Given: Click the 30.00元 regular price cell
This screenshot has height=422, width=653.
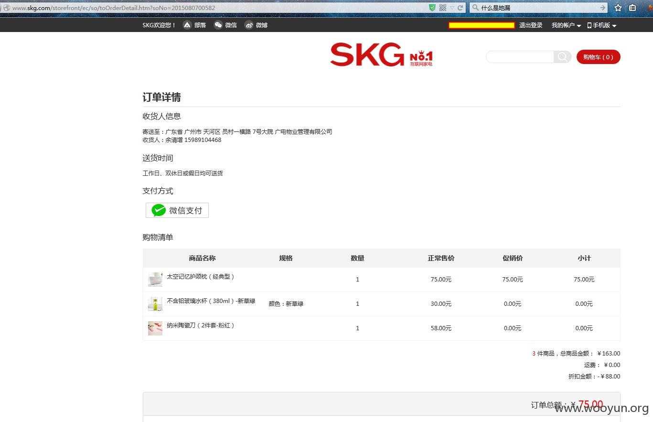Looking at the screenshot, I should coord(441,304).
